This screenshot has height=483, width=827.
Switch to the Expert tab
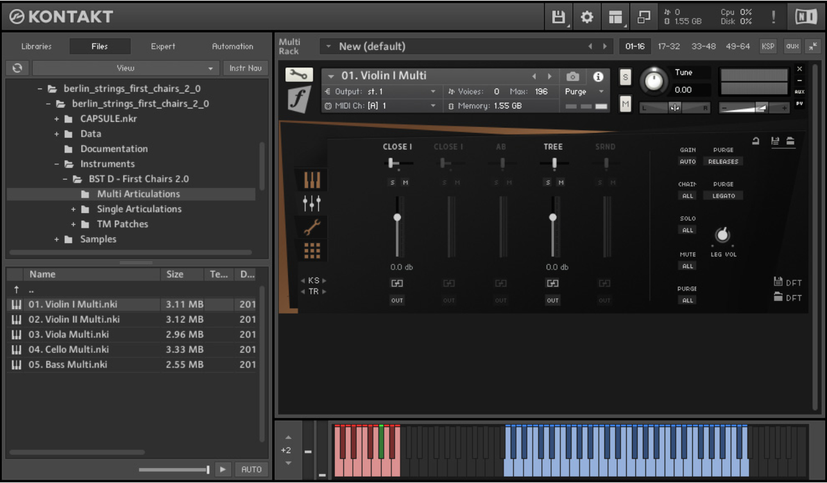pyautogui.click(x=164, y=46)
